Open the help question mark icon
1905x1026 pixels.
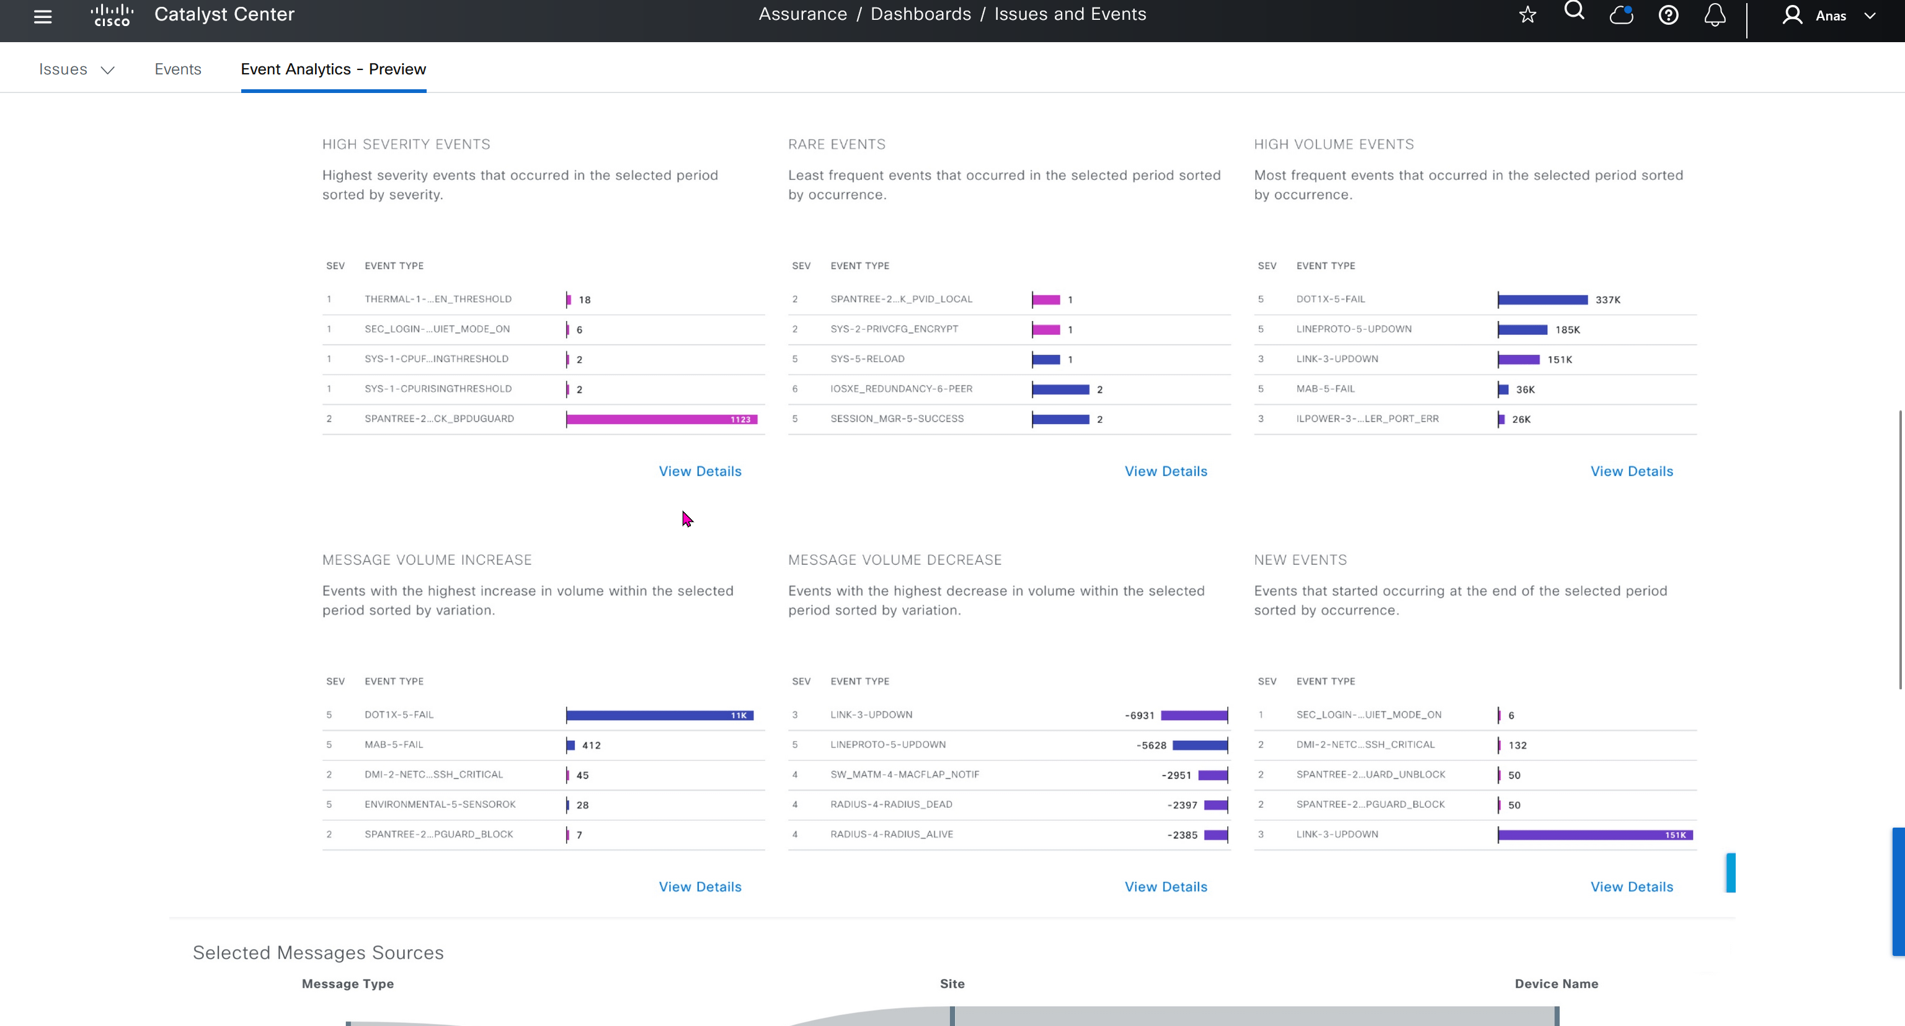(x=1668, y=15)
